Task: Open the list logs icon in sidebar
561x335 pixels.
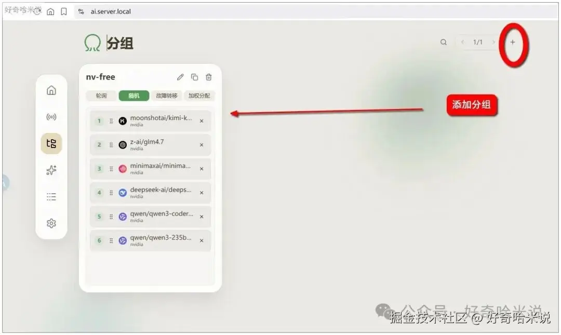Action: [51, 196]
